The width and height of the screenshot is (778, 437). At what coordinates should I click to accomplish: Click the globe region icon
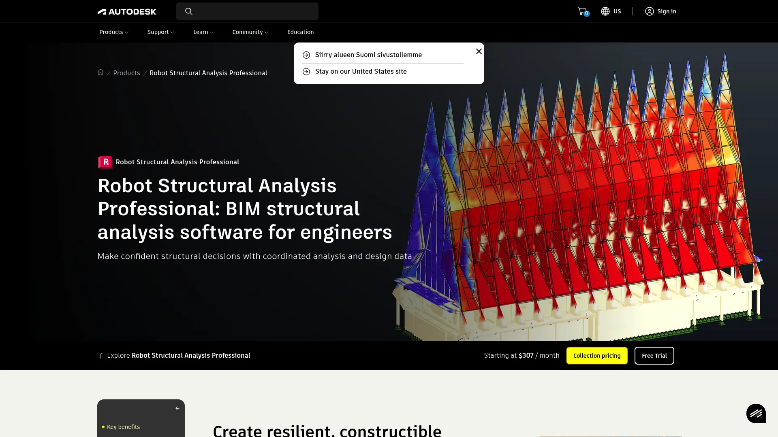coord(605,11)
